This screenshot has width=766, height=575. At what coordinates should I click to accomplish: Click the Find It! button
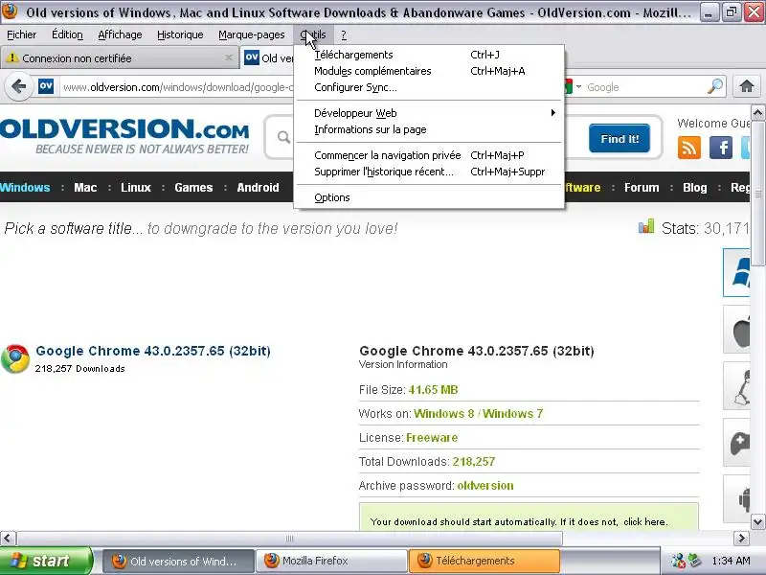pyautogui.click(x=620, y=138)
